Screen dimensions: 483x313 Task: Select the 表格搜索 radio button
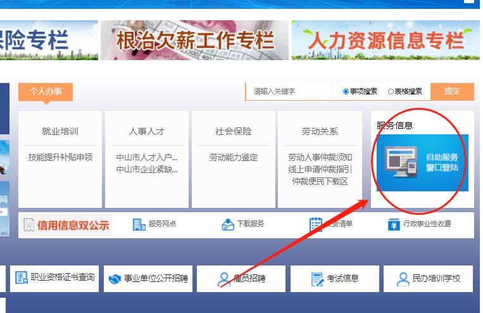tap(391, 92)
